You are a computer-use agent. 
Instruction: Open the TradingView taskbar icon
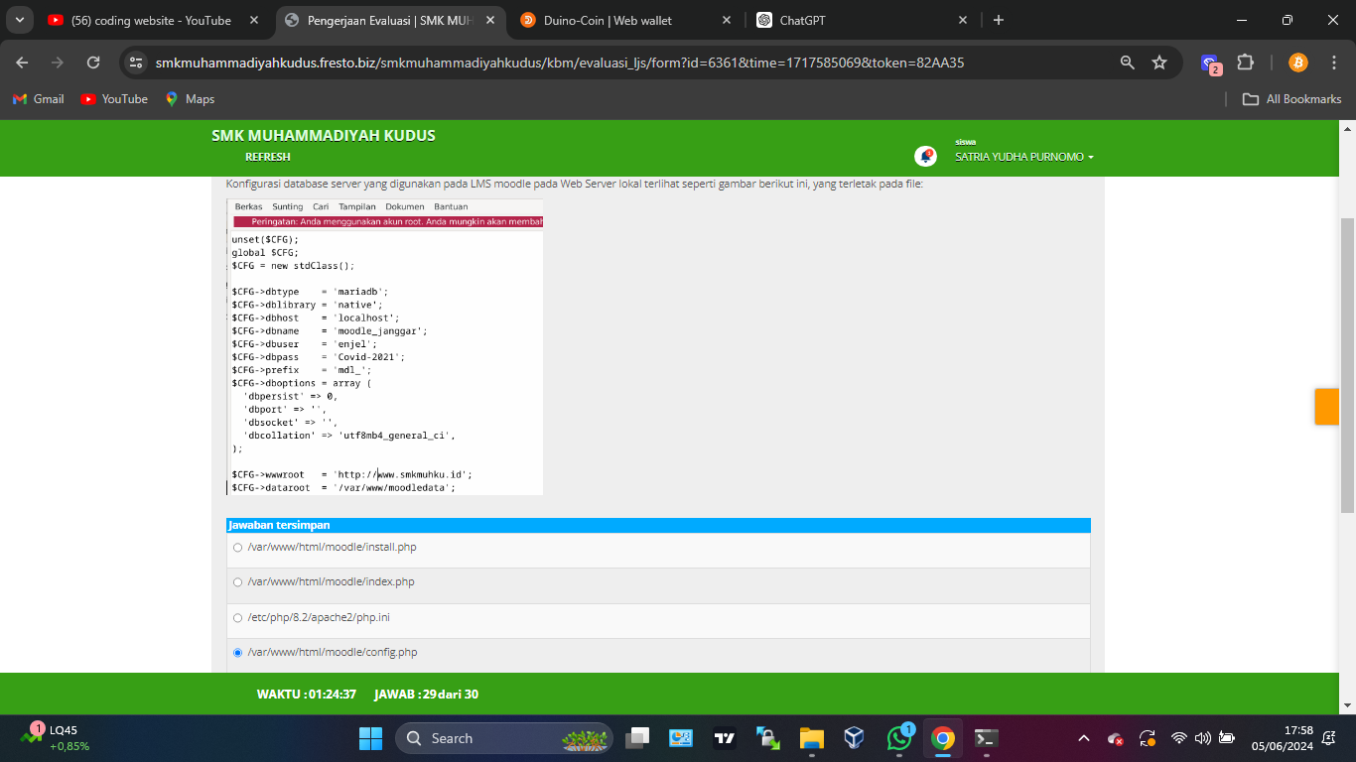tap(725, 738)
